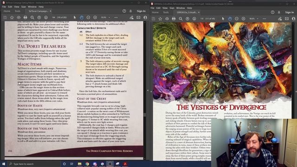Print the Tal'Dorei Campaign document

26,18
